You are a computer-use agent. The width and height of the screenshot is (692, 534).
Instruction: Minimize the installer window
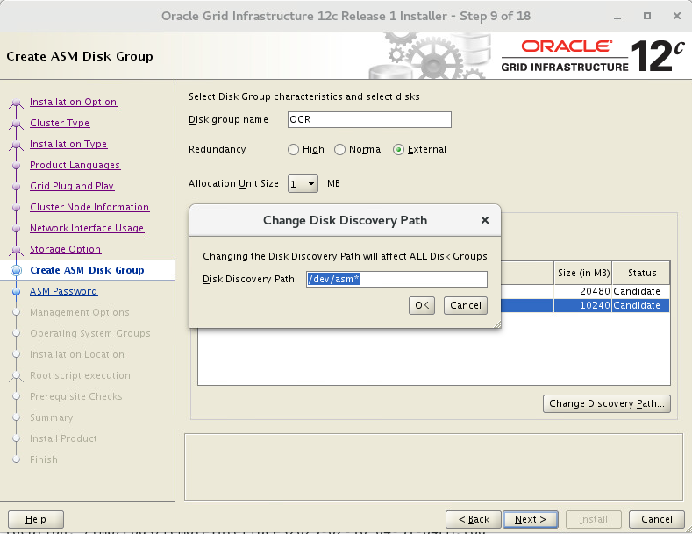(617, 17)
